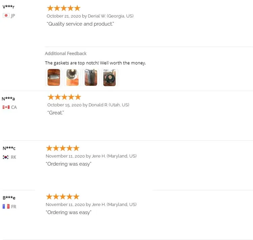The image size is (253, 240).
Task: Select reviewer name B***e
Action: point(9,198)
